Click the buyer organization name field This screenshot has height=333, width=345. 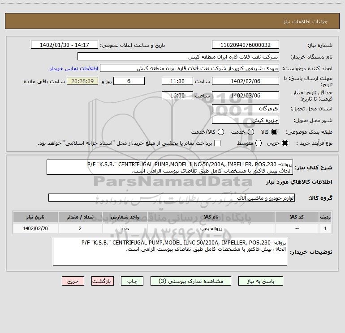178,57
